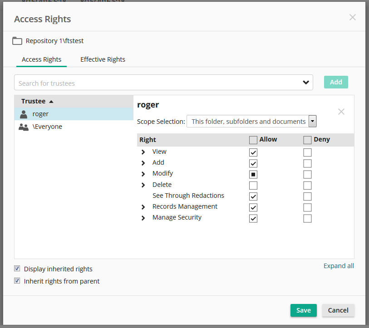Toggle the Allow checkbox for Modify

coord(253,175)
